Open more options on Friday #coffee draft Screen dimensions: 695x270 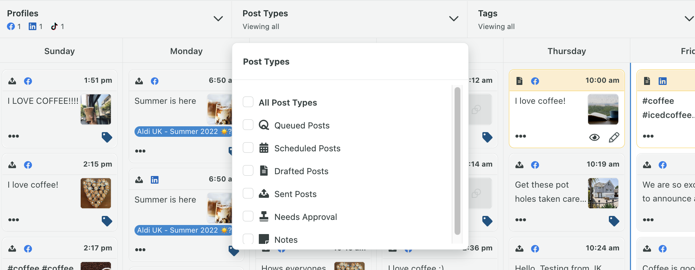(x=648, y=136)
